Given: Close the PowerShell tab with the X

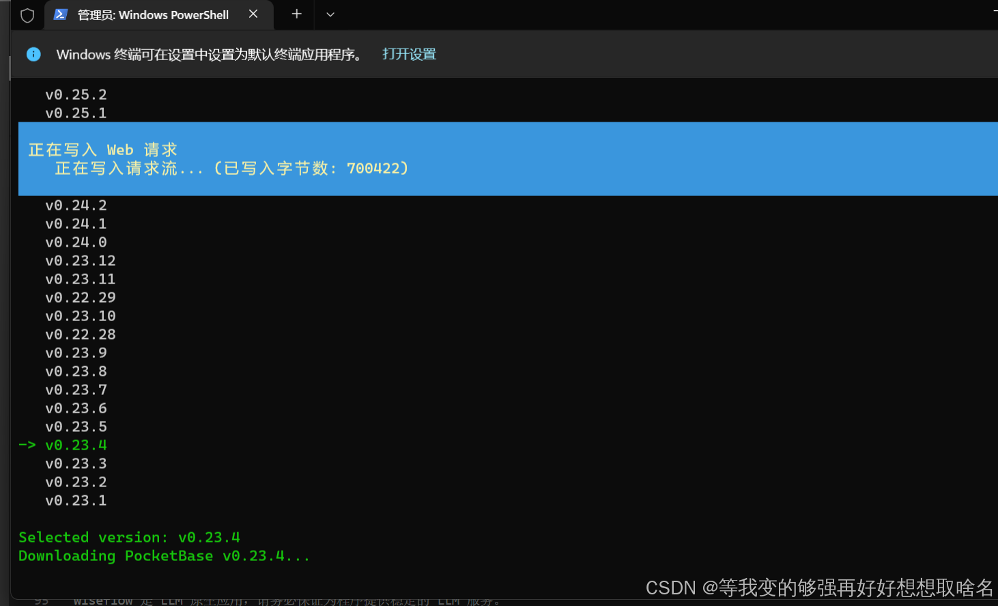Looking at the screenshot, I should pos(253,14).
